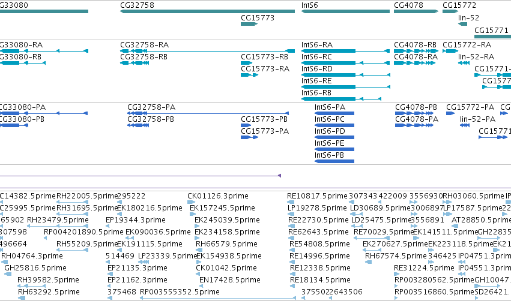Select protein CG15773-PA
Image resolution: width=511 pixels, height=301 pixels.
pyautogui.click(x=249, y=137)
